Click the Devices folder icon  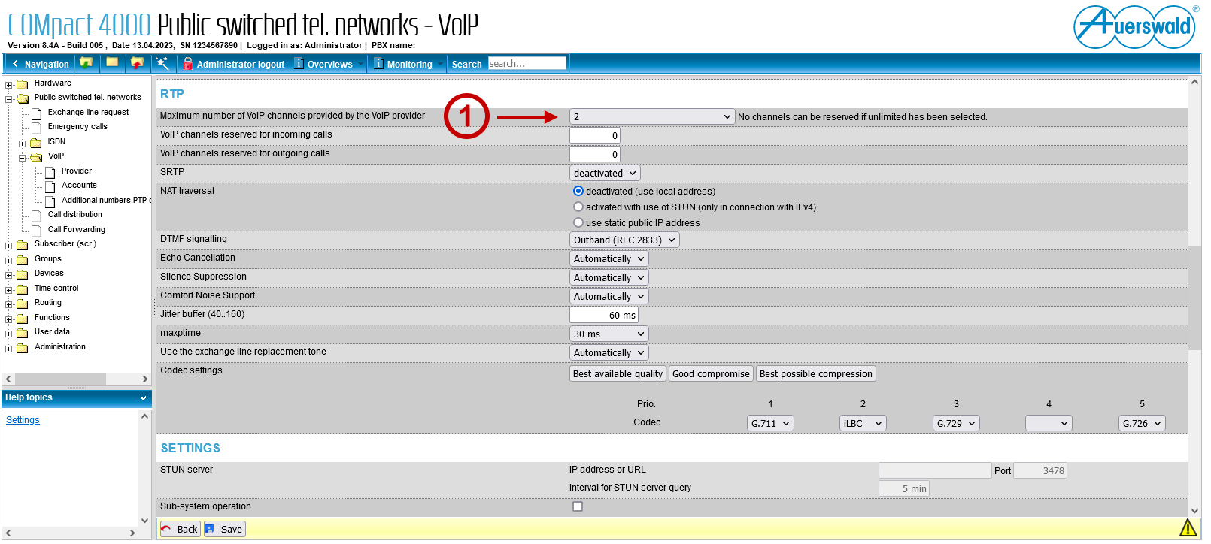point(23,274)
